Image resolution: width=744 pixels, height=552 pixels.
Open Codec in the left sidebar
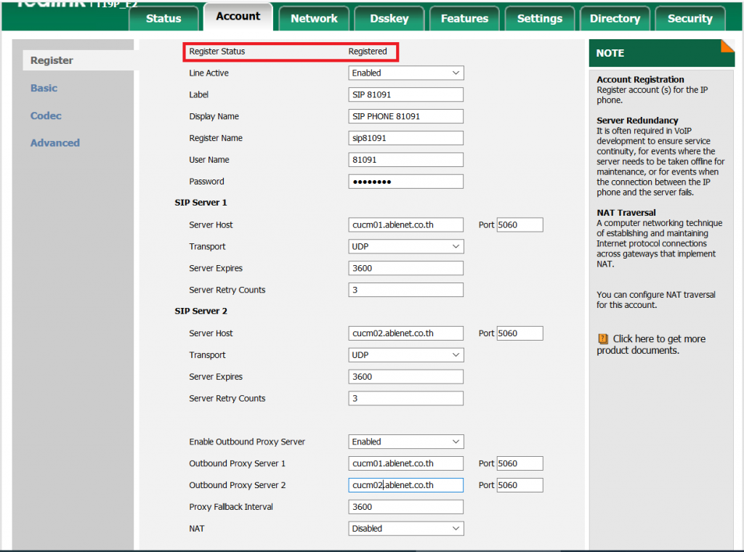46,115
